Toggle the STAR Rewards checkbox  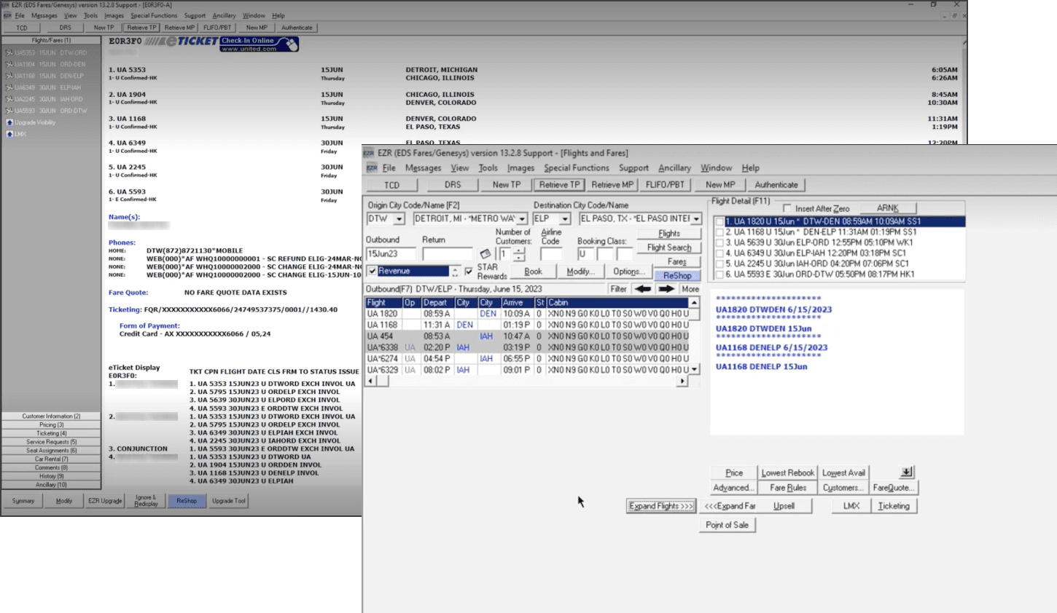click(x=469, y=271)
